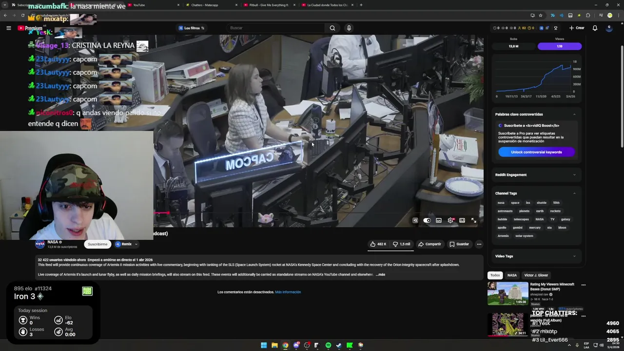Click the video progress bar

318,213
